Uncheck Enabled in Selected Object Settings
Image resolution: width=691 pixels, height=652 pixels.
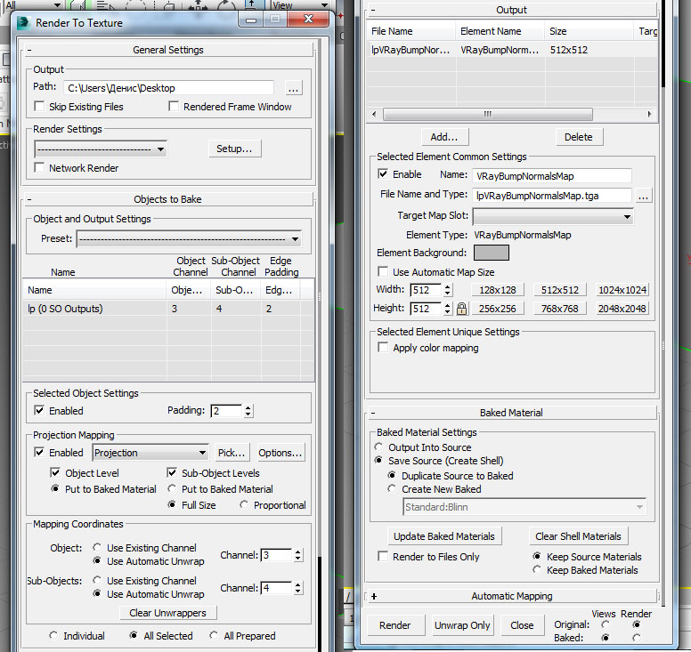coord(40,410)
